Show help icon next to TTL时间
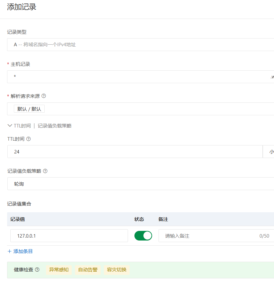 [x=28, y=139]
